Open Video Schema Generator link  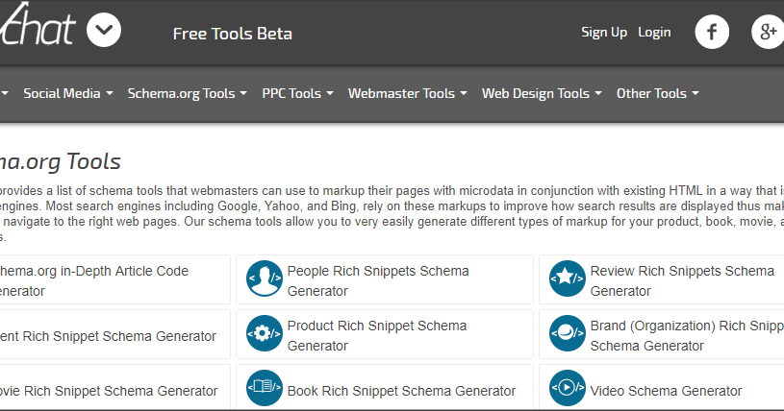pyautogui.click(x=666, y=391)
